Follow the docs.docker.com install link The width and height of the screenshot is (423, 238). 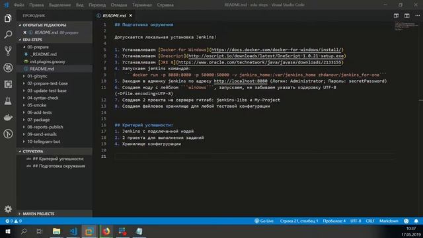coord(276,50)
